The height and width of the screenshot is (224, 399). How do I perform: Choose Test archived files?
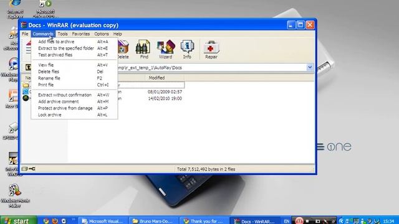click(74, 55)
